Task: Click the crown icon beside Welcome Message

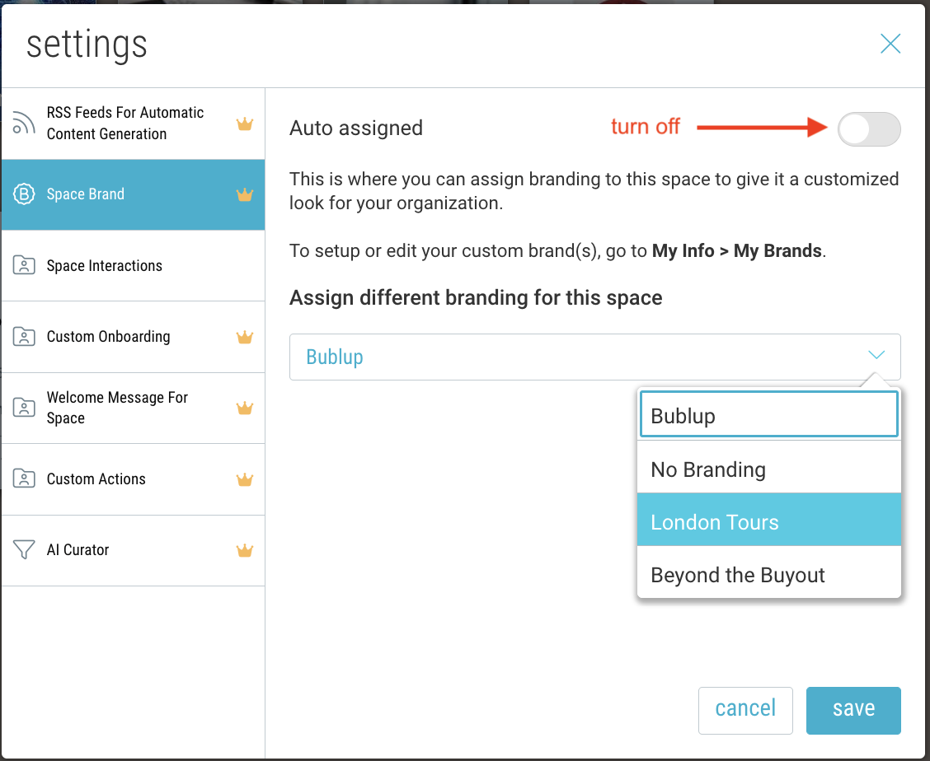Action: (244, 408)
